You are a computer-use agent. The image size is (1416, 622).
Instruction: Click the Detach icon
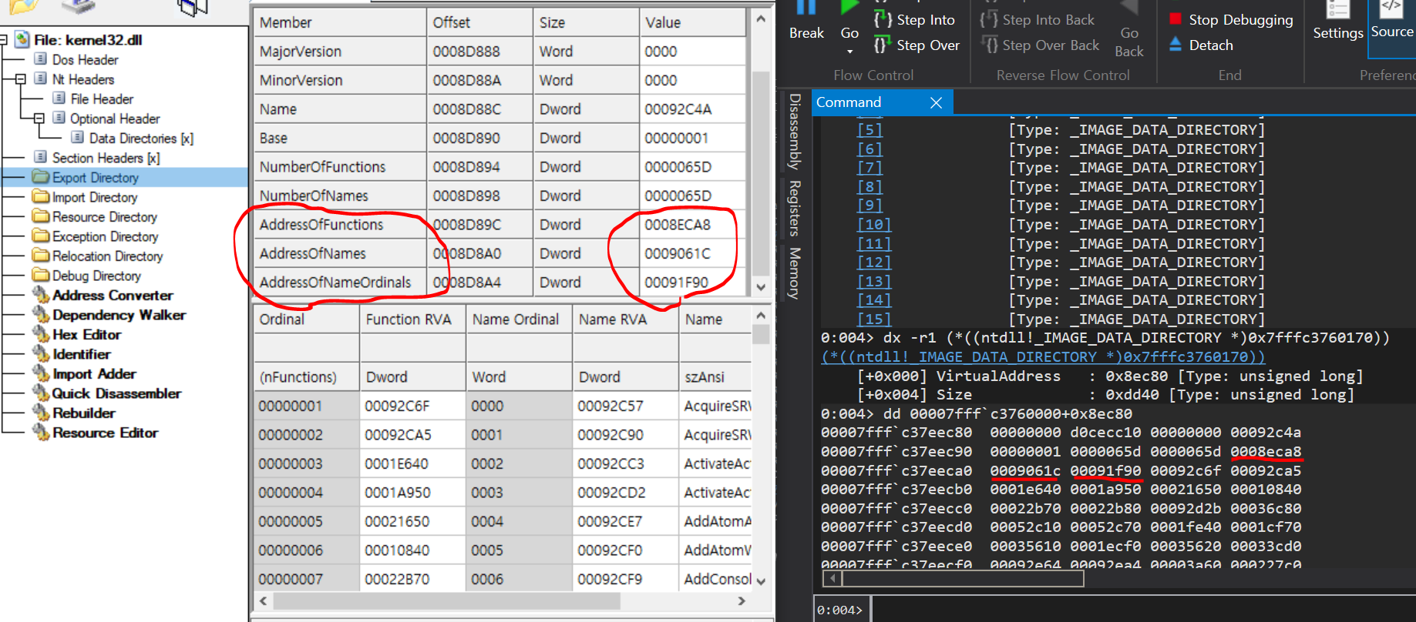1176,45
